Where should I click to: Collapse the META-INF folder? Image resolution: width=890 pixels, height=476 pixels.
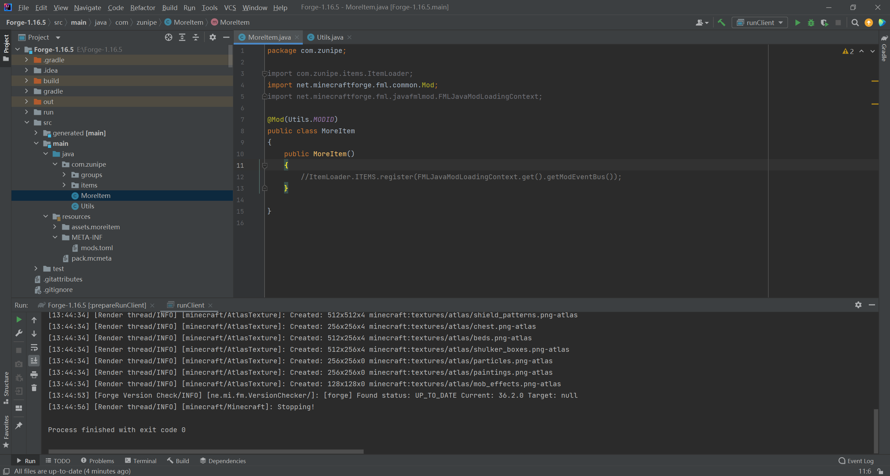tap(55, 237)
